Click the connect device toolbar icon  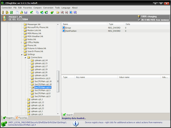(x=3, y=13)
